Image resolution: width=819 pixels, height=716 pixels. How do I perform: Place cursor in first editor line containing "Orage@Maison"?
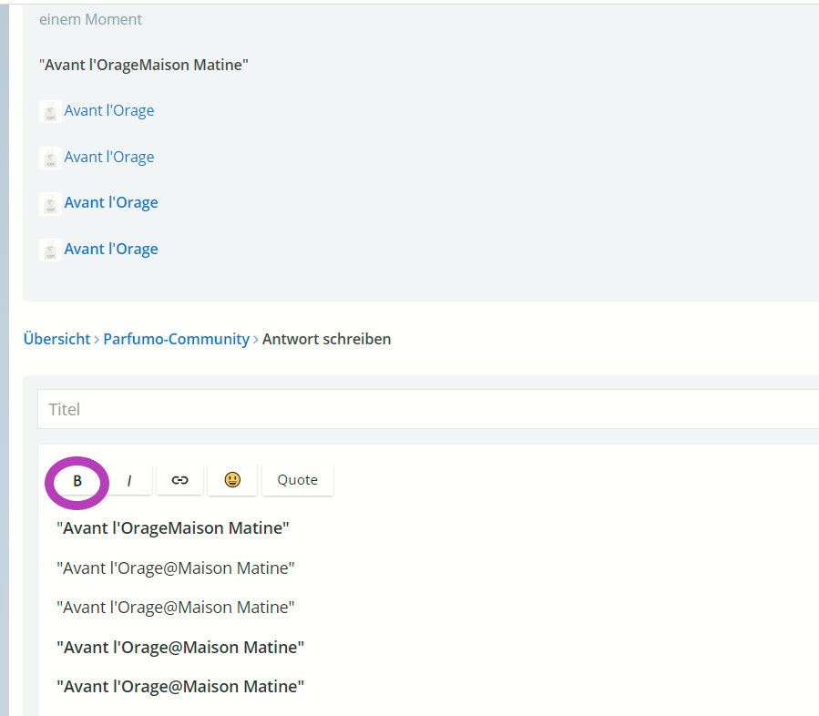[176, 568]
